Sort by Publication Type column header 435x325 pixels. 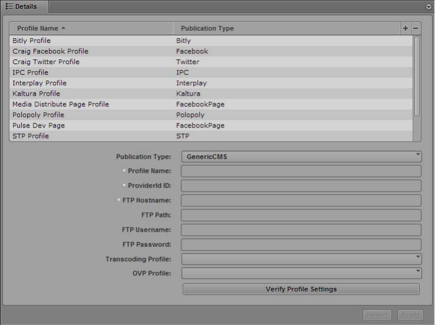287,28
